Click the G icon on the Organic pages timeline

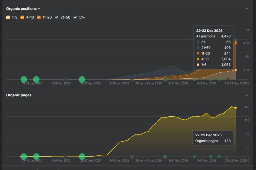[132, 157]
